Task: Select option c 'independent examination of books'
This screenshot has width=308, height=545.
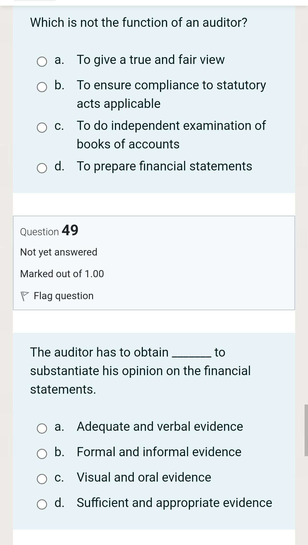Action: click(x=42, y=127)
